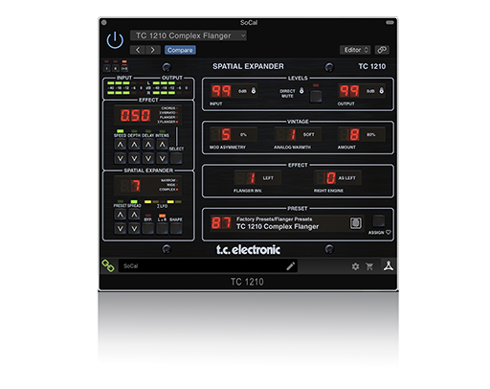Click the preset number 87 display
Viewport: 490px width, 389px height.
point(221,223)
